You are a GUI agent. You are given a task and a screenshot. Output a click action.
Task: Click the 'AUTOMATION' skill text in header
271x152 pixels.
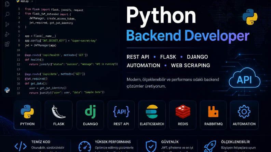[x=144, y=65]
